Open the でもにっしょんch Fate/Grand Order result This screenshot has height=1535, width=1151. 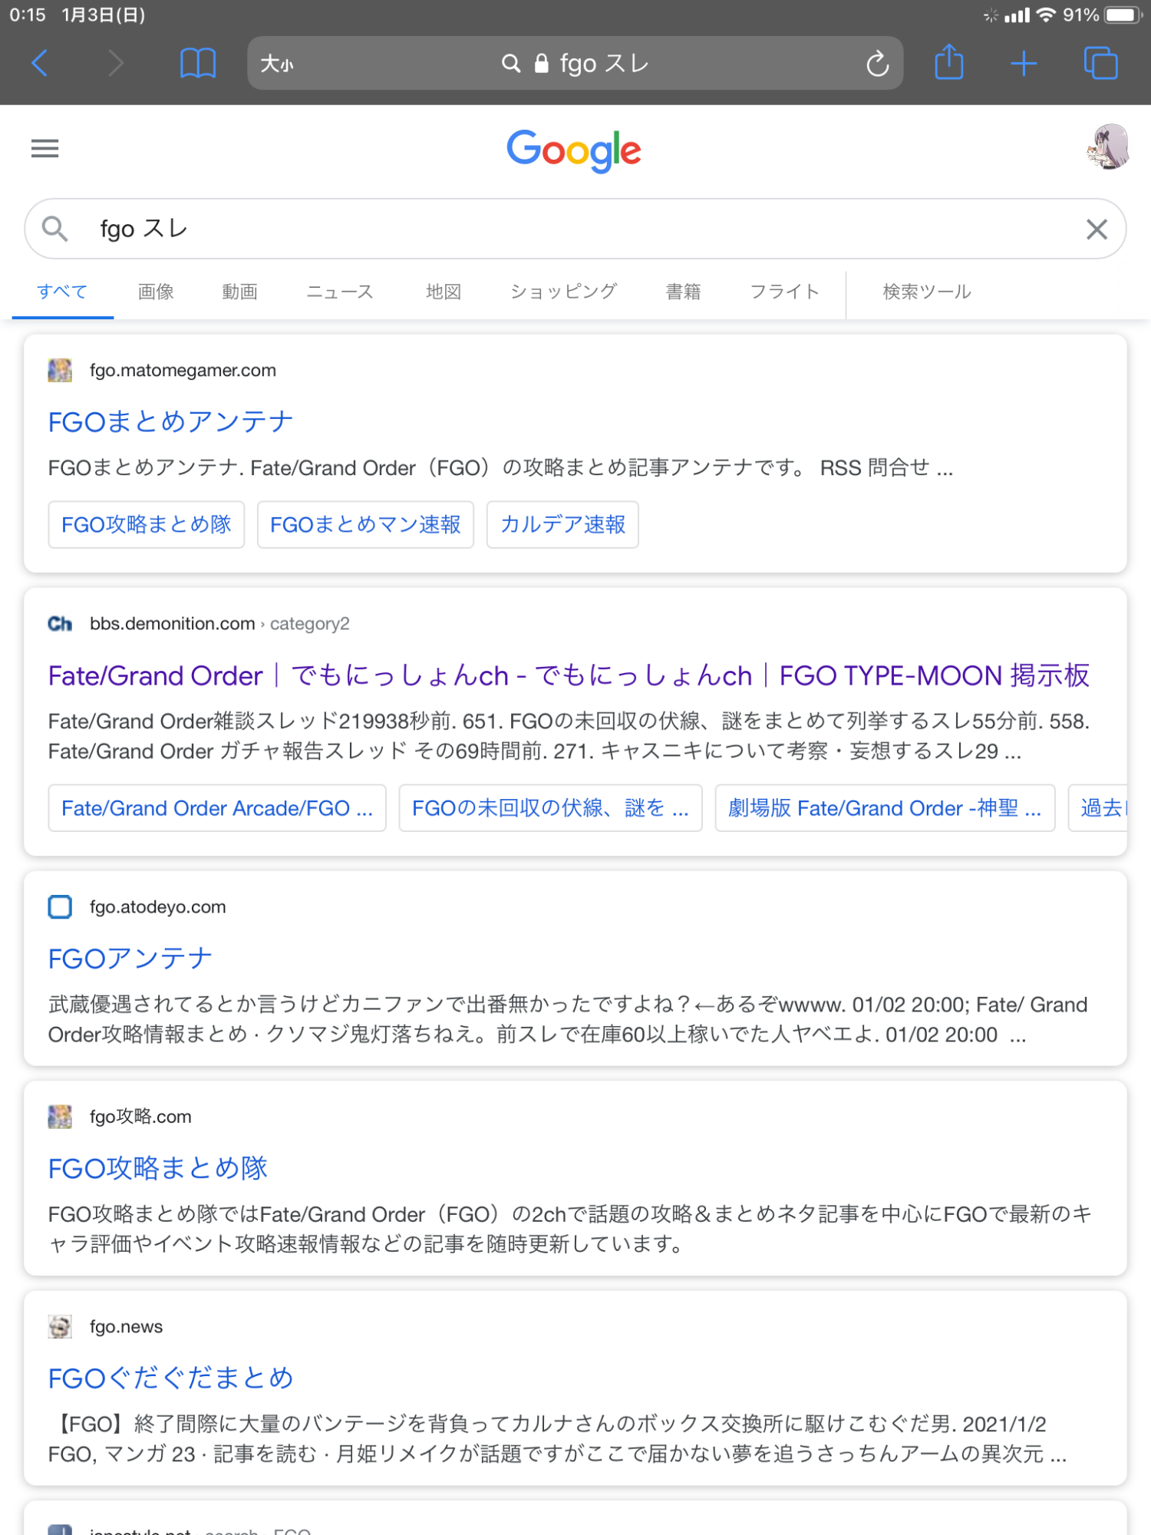(568, 675)
